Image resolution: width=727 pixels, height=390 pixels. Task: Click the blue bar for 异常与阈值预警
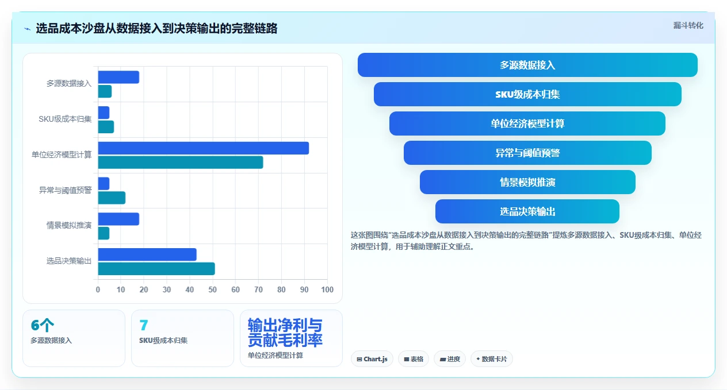pyautogui.click(x=104, y=183)
